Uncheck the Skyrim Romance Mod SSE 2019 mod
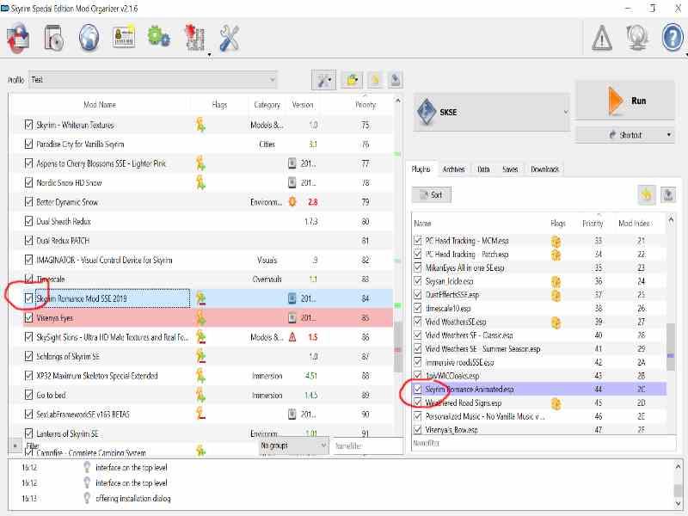Screen dimensions: 688x516 point(29,298)
